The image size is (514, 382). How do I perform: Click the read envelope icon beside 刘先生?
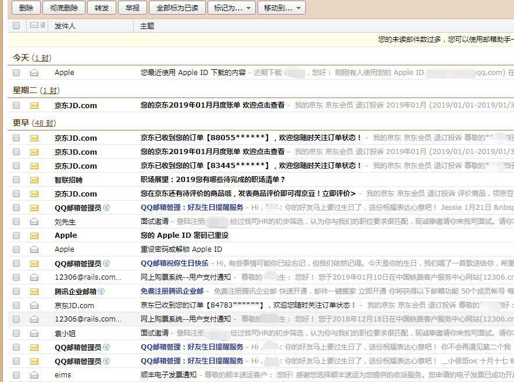pyautogui.click(x=34, y=222)
